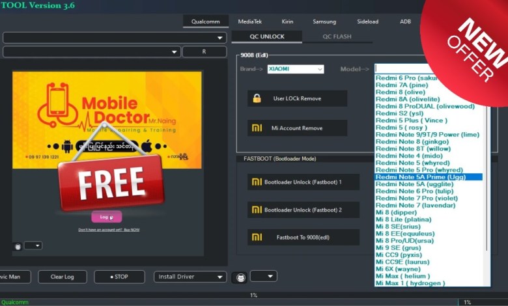Image resolution: width=508 pixels, height=306 pixels.
Task: Click the Clear Log button
Action: [x=63, y=277]
